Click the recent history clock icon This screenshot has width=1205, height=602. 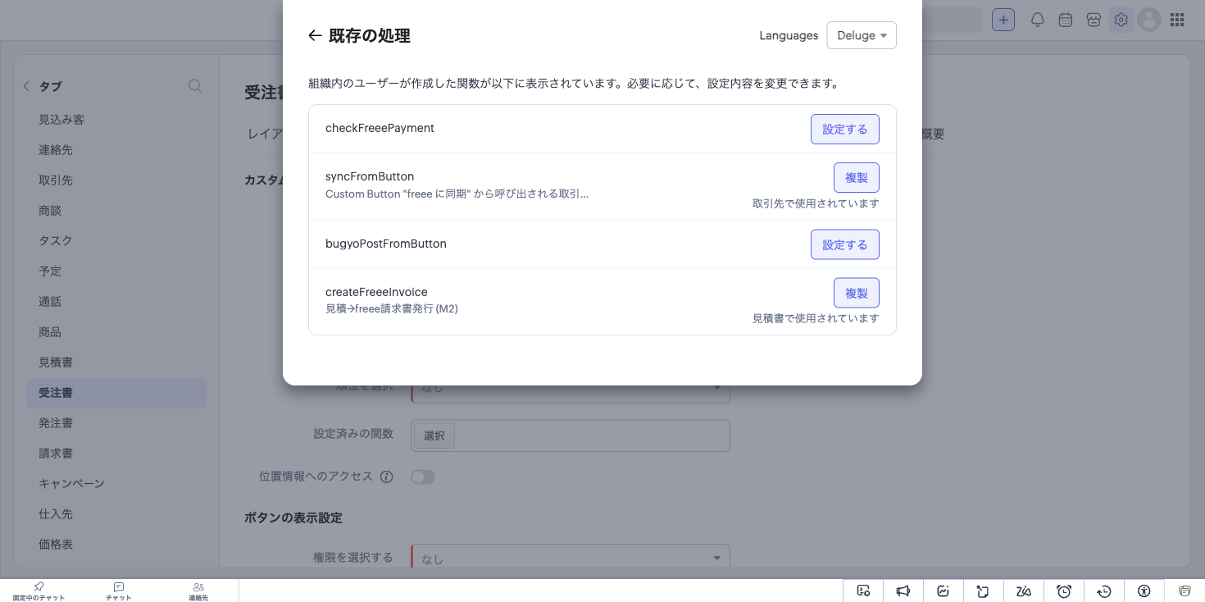pyautogui.click(x=1104, y=591)
